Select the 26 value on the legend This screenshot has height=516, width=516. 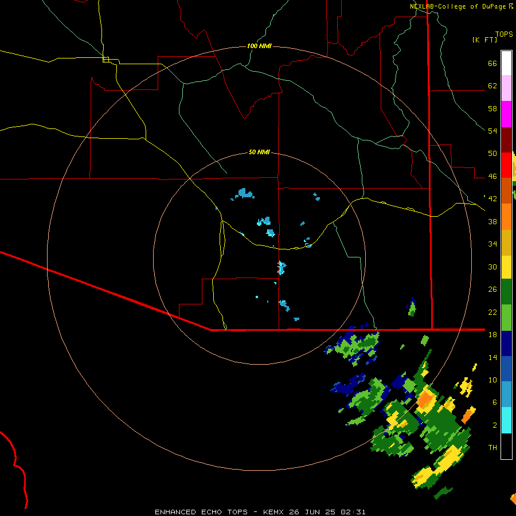(x=492, y=290)
